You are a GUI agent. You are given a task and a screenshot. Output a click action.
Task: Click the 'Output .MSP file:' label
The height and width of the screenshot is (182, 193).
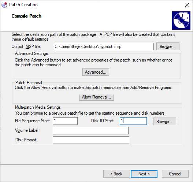coord(26,47)
